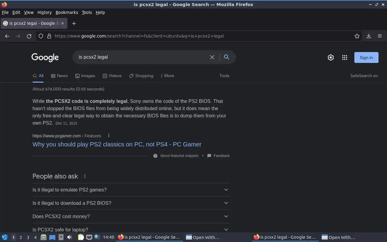Image resolution: width=387 pixels, height=242 pixels.
Task: Switch to workspace 4 in the pager
Action: [35, 237]
